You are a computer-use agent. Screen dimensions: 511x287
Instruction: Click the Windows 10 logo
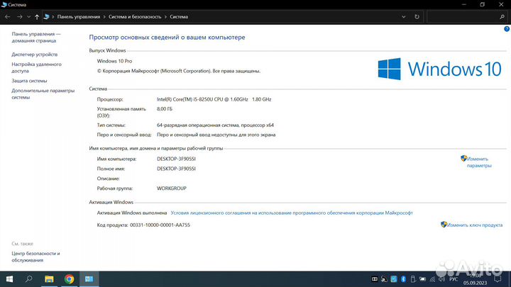tap(439, 69)
